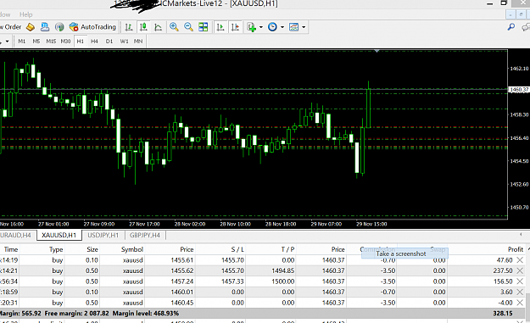The width and height of the screenshot is (530, 323).
Task: Switch chart to line chart style
Action: 158,27
